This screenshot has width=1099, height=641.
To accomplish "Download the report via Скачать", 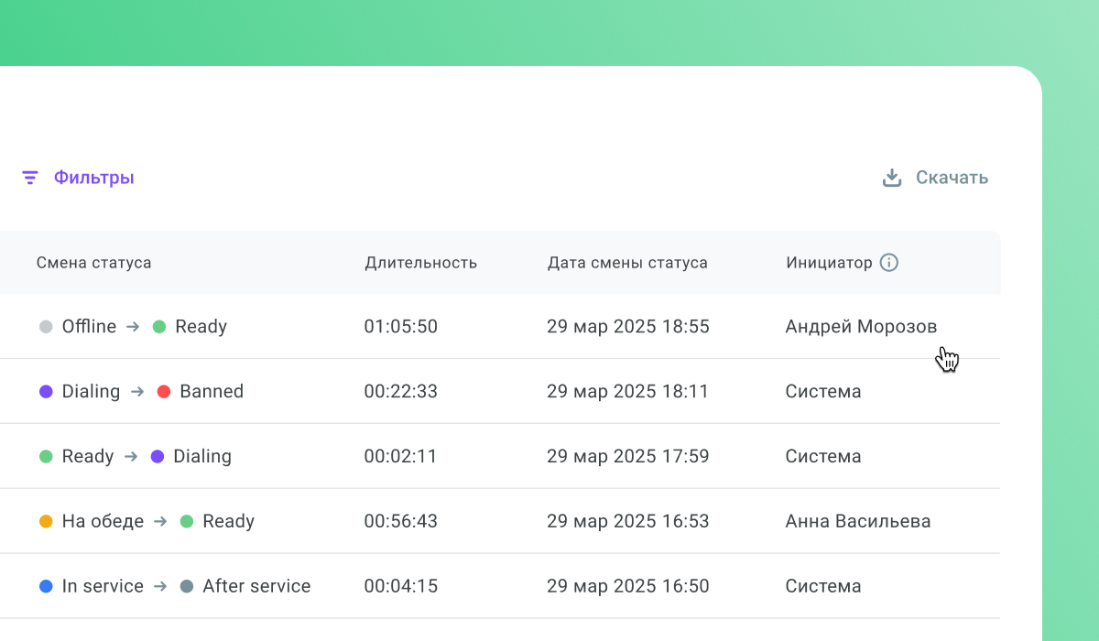I will [x=952, y=178].
